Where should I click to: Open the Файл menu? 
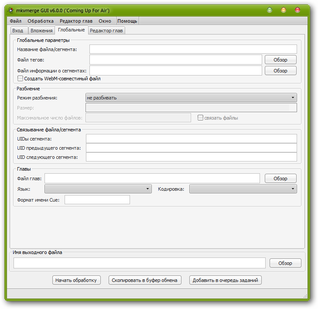(x=15, y=21)
